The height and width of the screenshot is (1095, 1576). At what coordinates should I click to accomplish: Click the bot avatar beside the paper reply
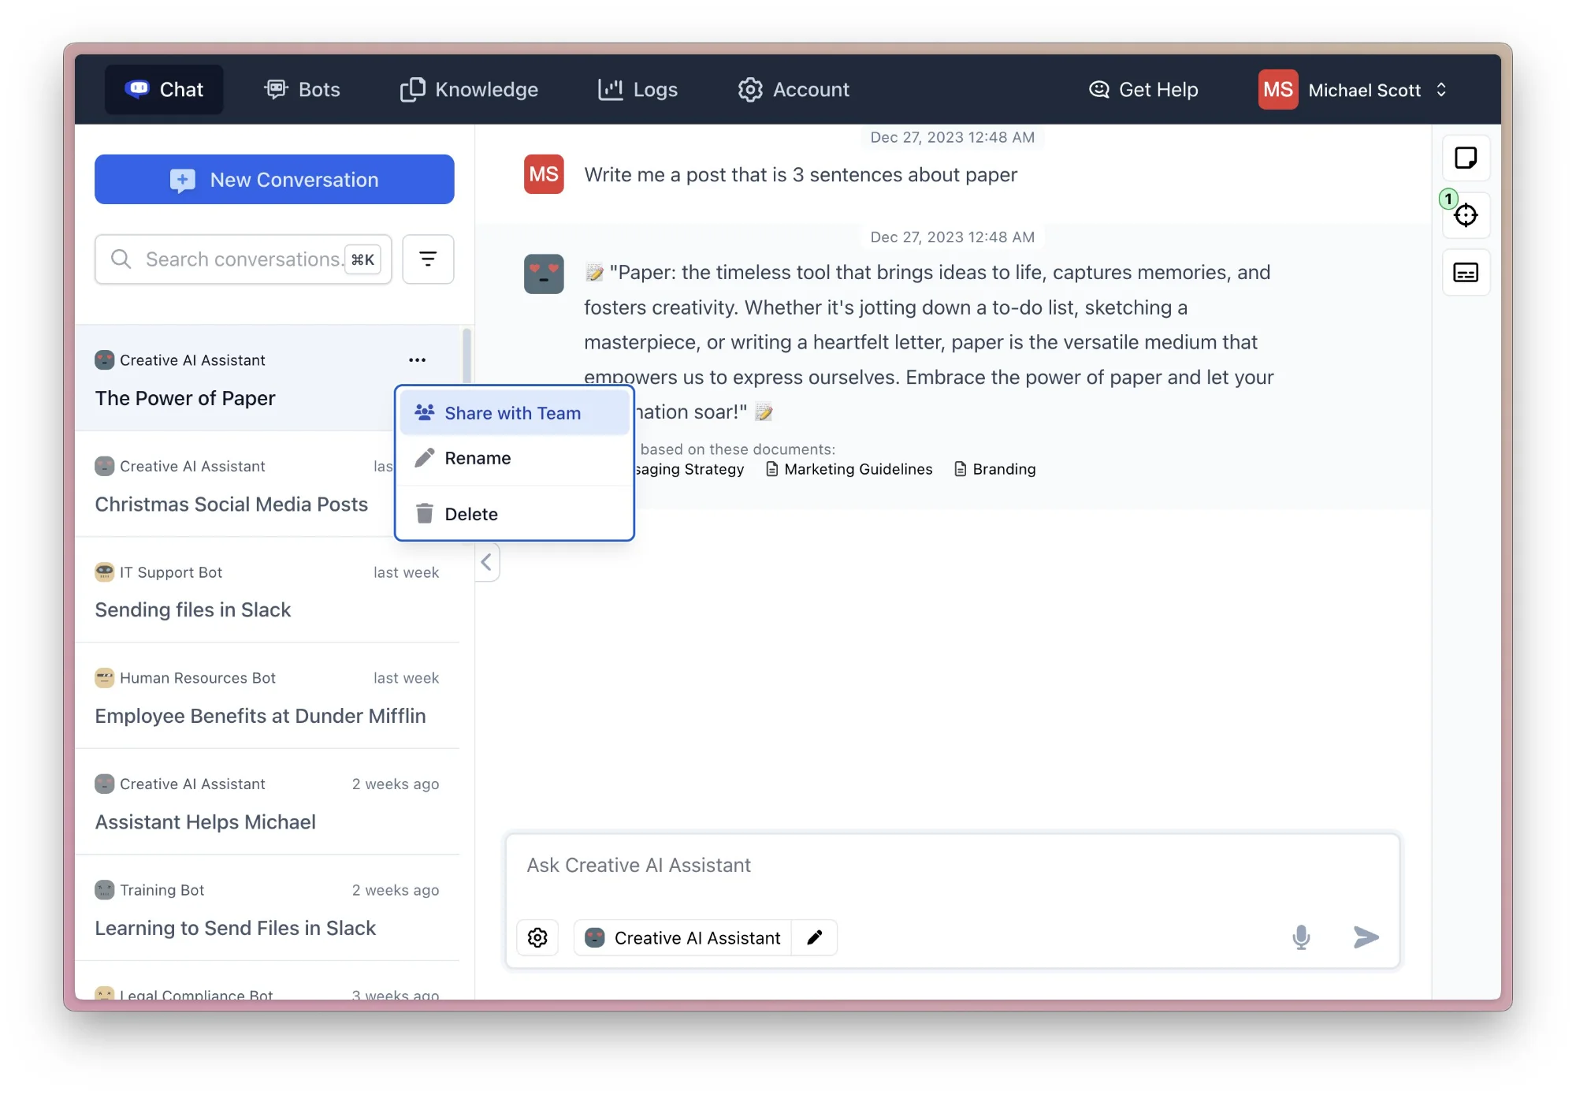coord(544,274)
